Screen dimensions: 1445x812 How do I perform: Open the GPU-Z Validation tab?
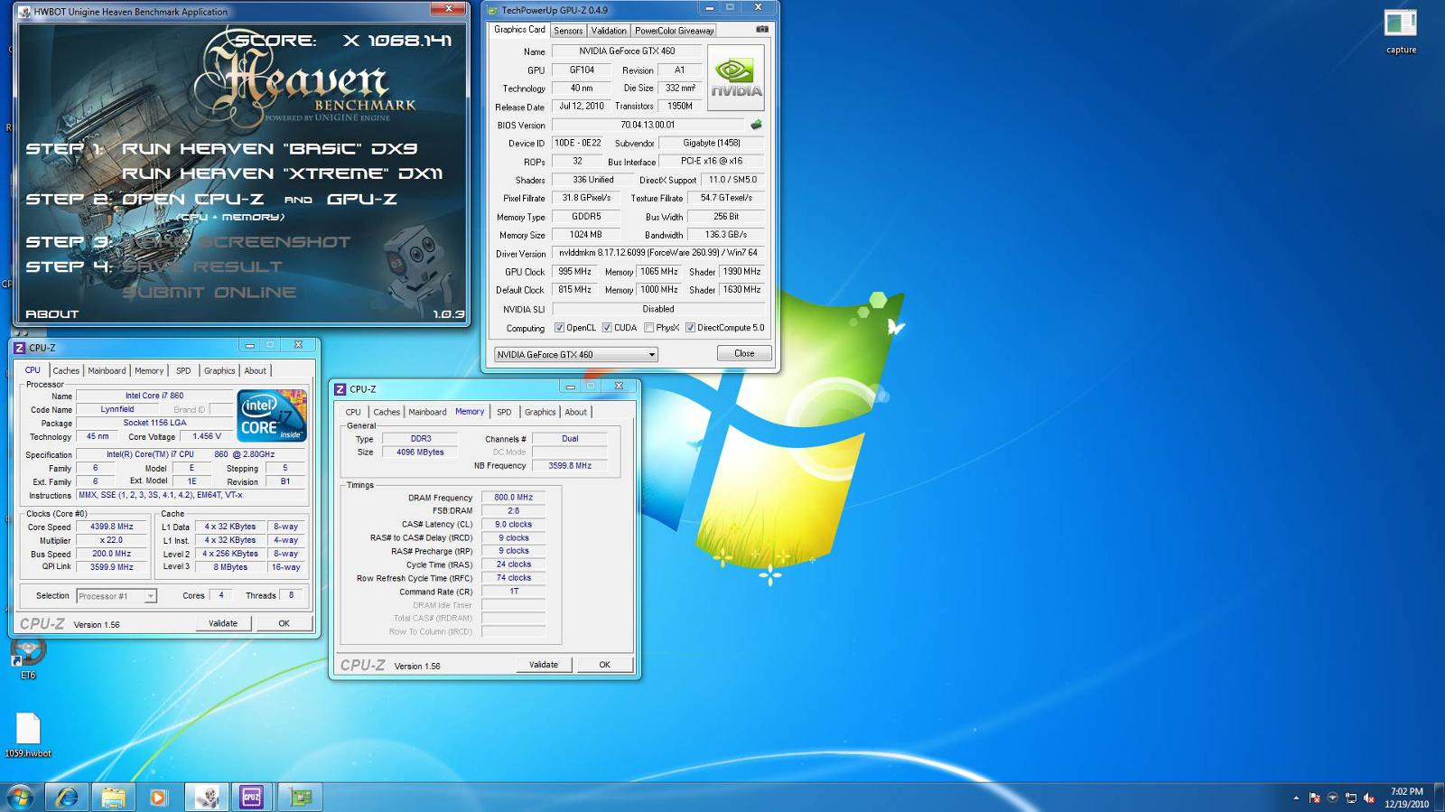click(609, 31)
